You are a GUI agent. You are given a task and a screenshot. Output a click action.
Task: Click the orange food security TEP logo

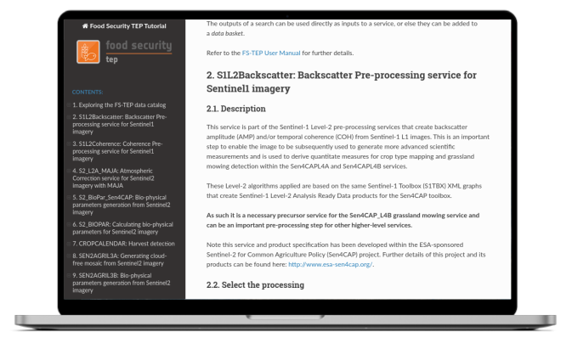pos(88,52)
